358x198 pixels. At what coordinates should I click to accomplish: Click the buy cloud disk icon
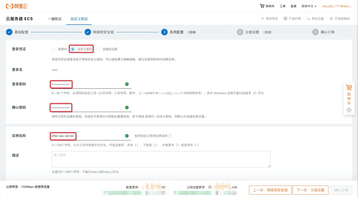point(309,19)
